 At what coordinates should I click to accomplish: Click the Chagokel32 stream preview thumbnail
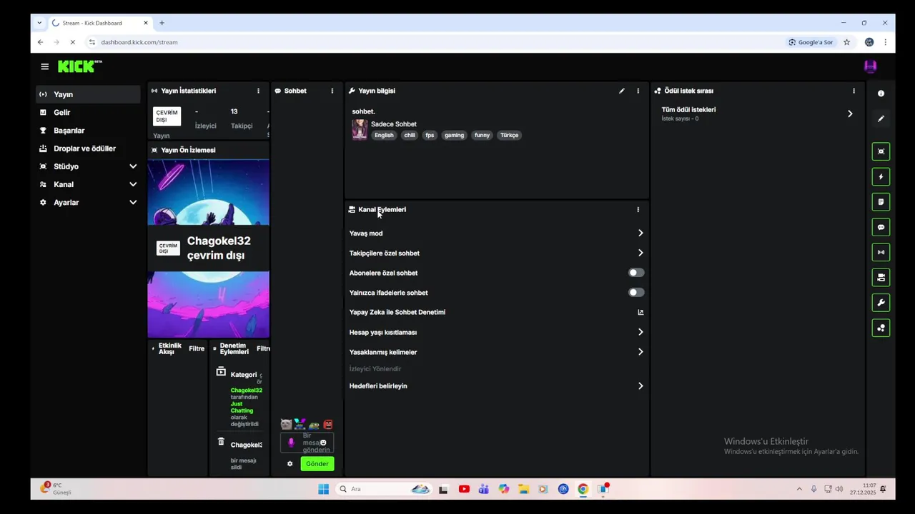pyautogui.click(x=209, y=248)
